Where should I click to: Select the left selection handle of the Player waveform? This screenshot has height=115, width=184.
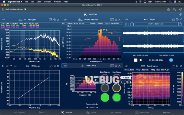coord(123,40)
